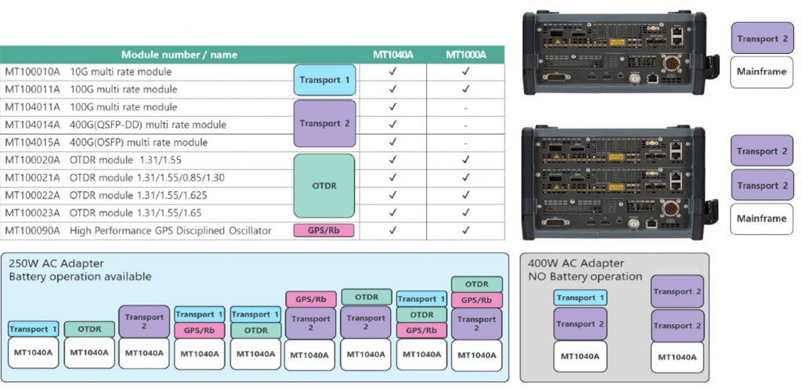Screen dimensions: 802x390
Task: Select the MT1000A column header in the table
Action: click(x=465, y=55)
